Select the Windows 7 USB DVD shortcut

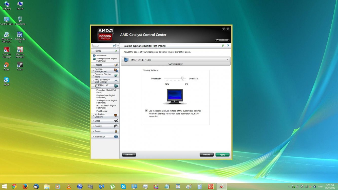[x=7, y=37]
